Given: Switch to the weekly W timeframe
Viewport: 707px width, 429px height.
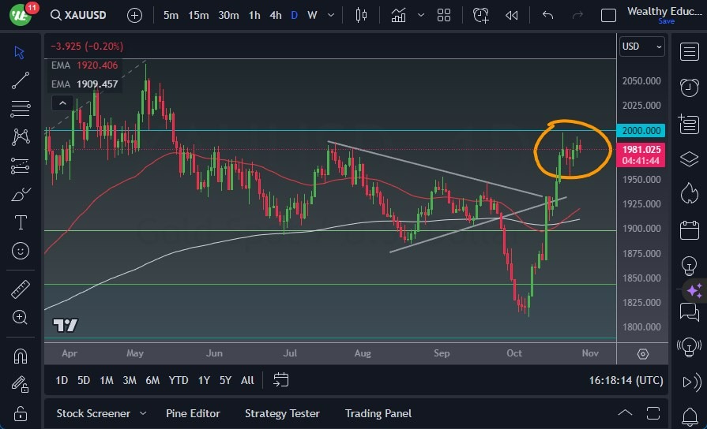Looking at the screenshot, I should tap(312, 15).
